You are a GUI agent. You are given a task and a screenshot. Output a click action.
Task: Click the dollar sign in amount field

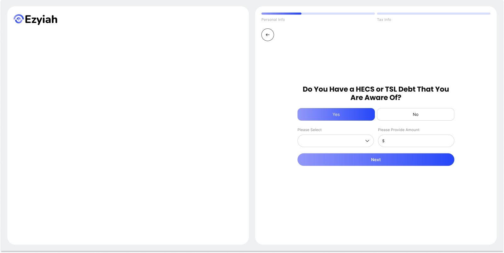point(383,141)
